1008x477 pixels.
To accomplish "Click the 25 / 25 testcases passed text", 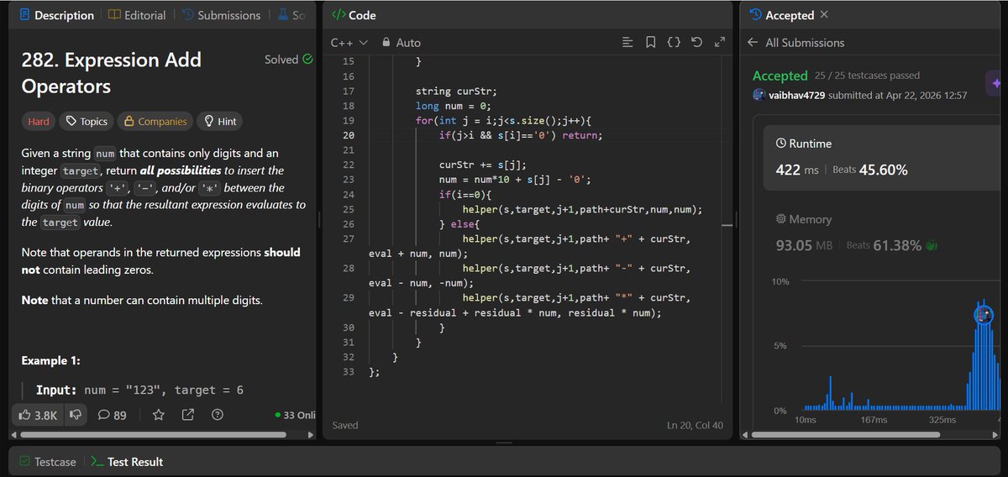I will coord(867,76).
